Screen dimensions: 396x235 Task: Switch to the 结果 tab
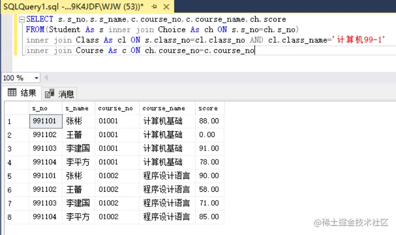click(22, 93)
